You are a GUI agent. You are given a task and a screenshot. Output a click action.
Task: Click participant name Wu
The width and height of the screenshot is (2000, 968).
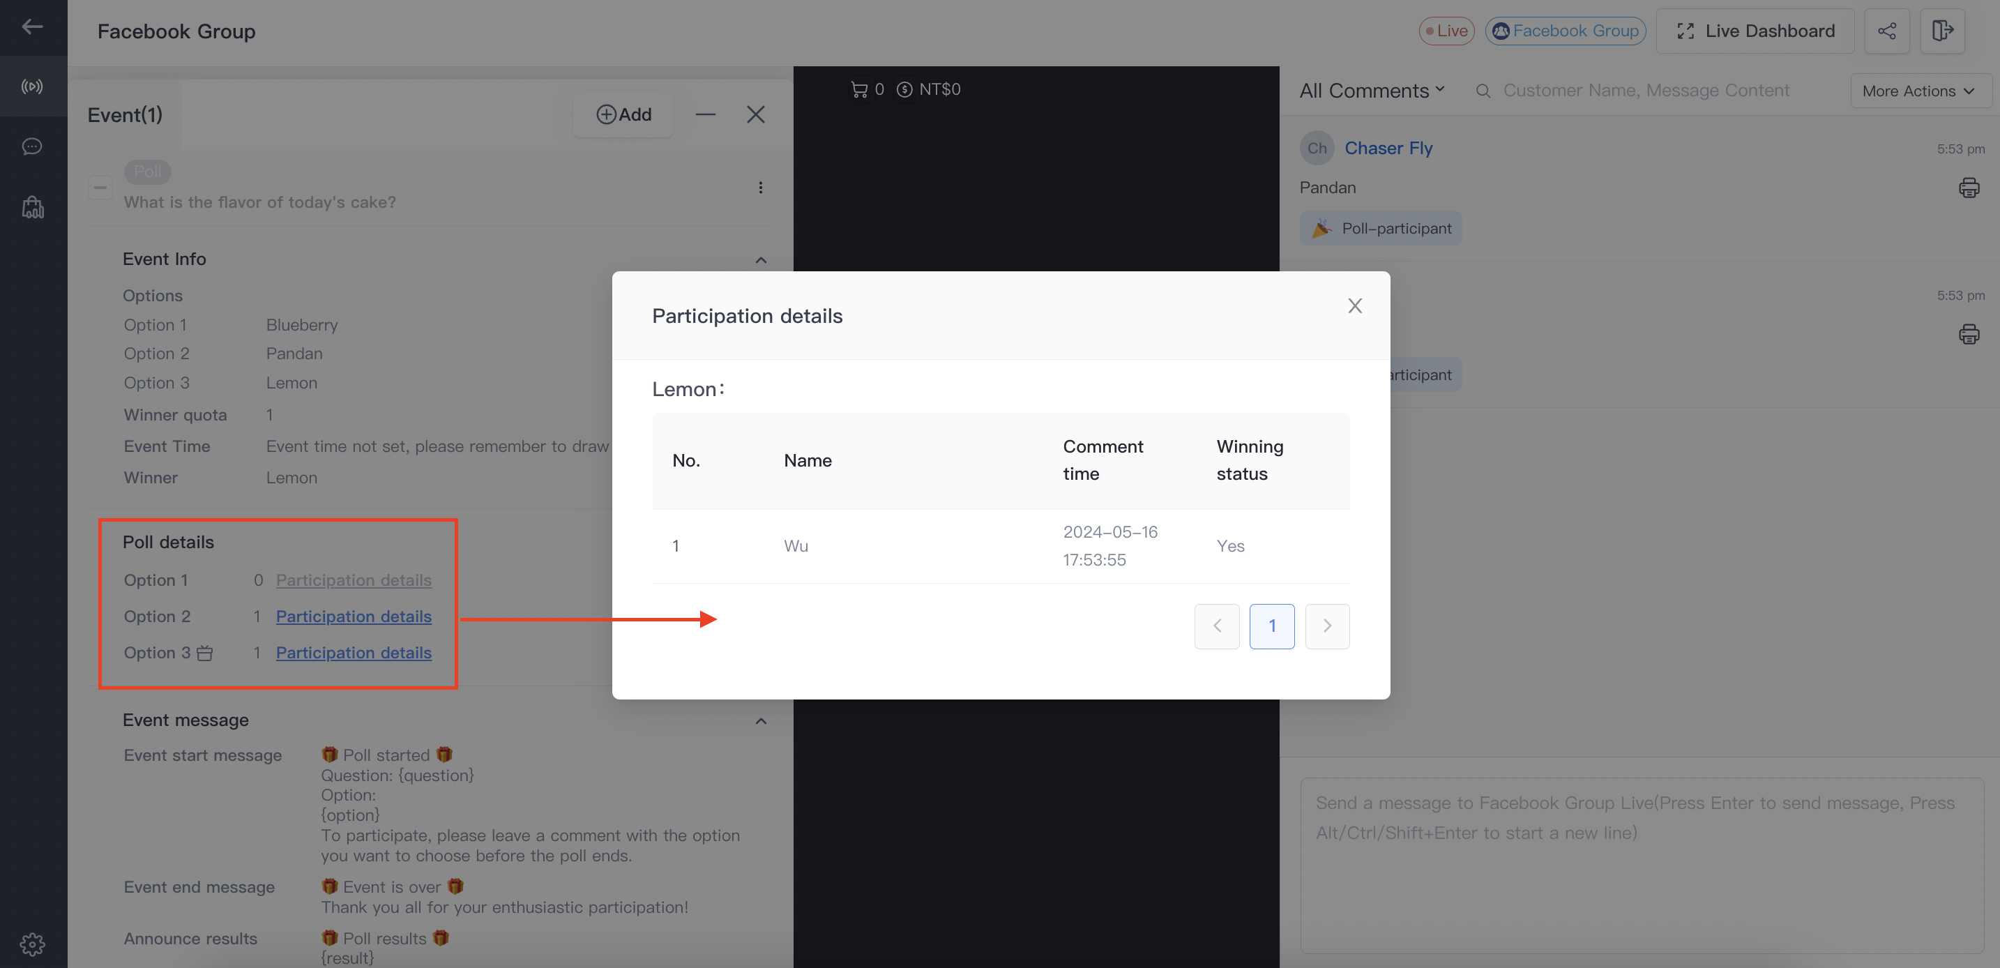pyautogui.click(x=796, y=545)
